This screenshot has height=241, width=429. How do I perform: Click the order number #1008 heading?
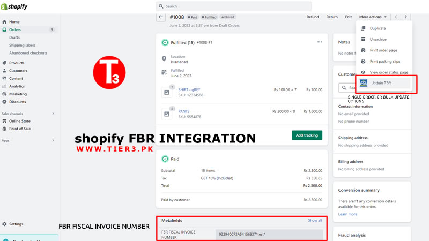pos(177,17)
